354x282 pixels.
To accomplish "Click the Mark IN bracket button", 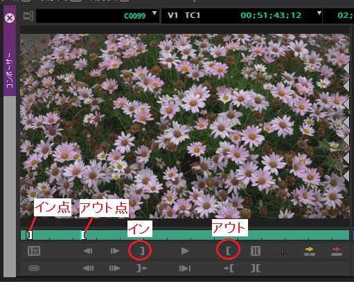I will 142,251.
